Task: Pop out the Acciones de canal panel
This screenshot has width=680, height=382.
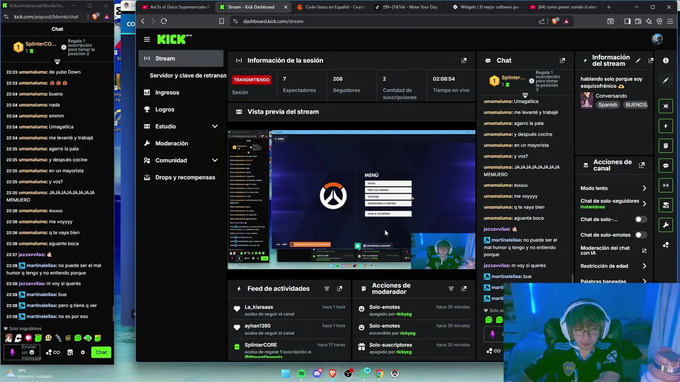Action: (642, 166)
